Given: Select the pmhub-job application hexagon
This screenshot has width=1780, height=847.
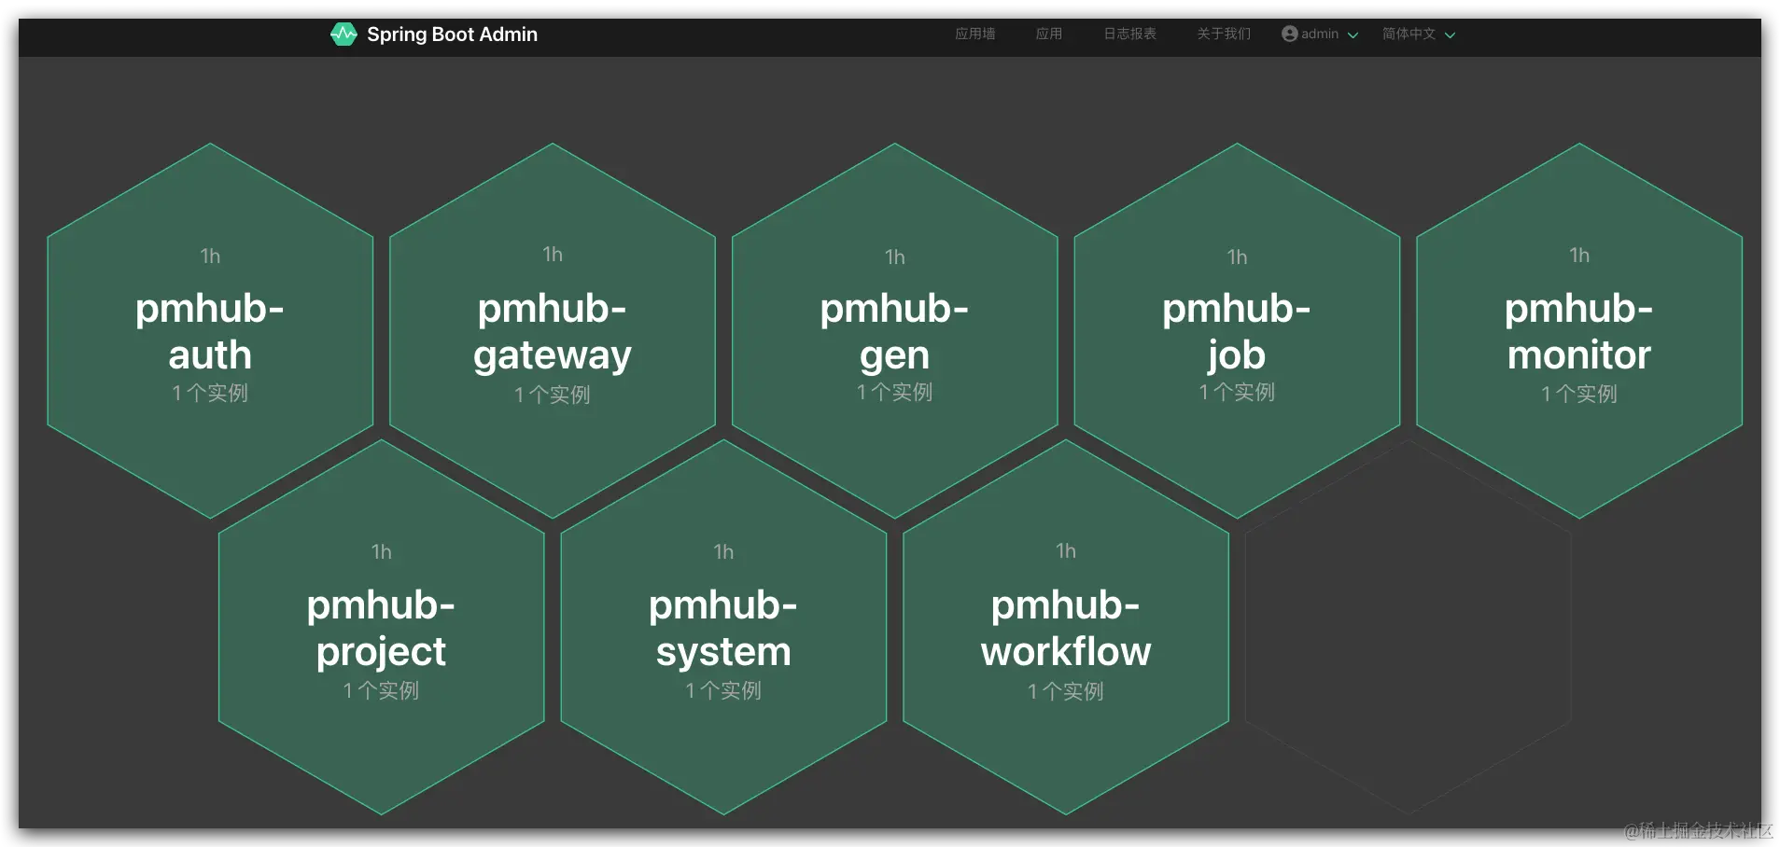Looking at the screenshot, I should tap(1237, 330).
